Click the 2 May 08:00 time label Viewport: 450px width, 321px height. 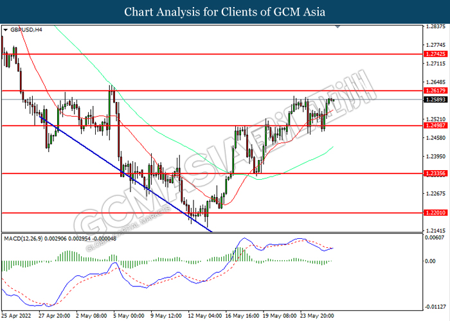coord(91,316)
